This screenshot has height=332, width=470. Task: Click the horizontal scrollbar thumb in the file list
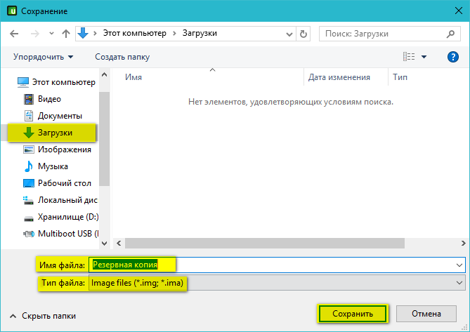(265, 243)
